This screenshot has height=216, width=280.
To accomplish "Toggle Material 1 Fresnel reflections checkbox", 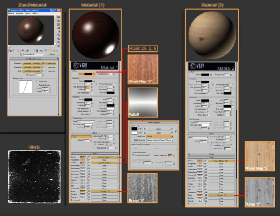I will pos(114,84).
